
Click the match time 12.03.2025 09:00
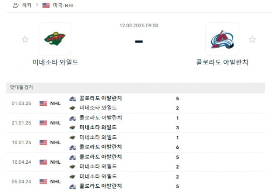coord(139,26)
